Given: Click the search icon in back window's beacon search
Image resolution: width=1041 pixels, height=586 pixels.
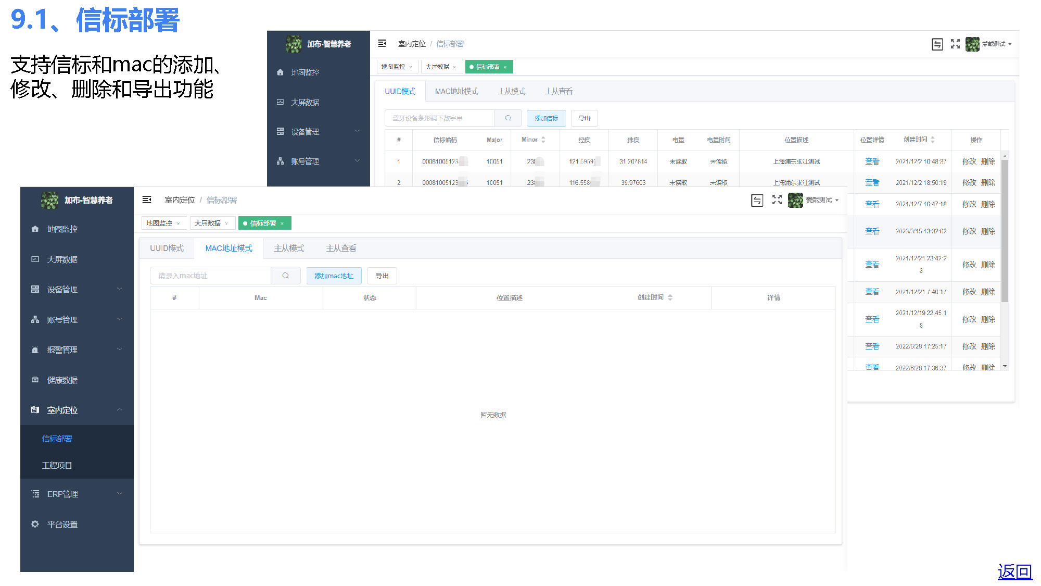Looking at the screenshot, I should (x=508, y=118).
